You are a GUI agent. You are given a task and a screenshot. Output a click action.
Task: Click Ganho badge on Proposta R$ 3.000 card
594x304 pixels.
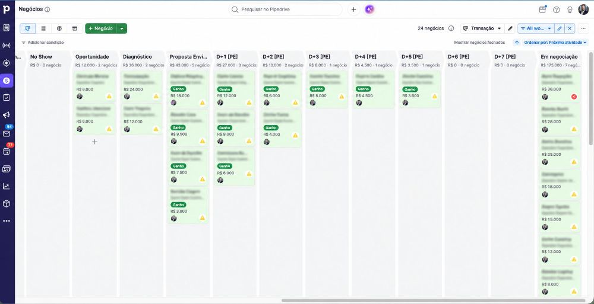coord(178,204)
